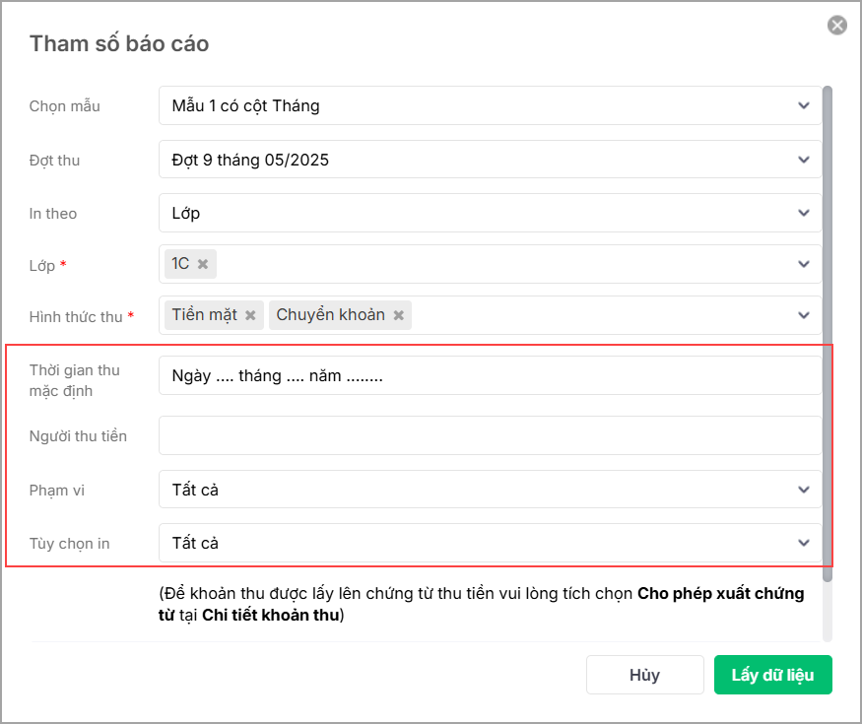Expand the Hình thức thu chevron
This screenshot has height=724, width=862.
click(x=804, y=315)
